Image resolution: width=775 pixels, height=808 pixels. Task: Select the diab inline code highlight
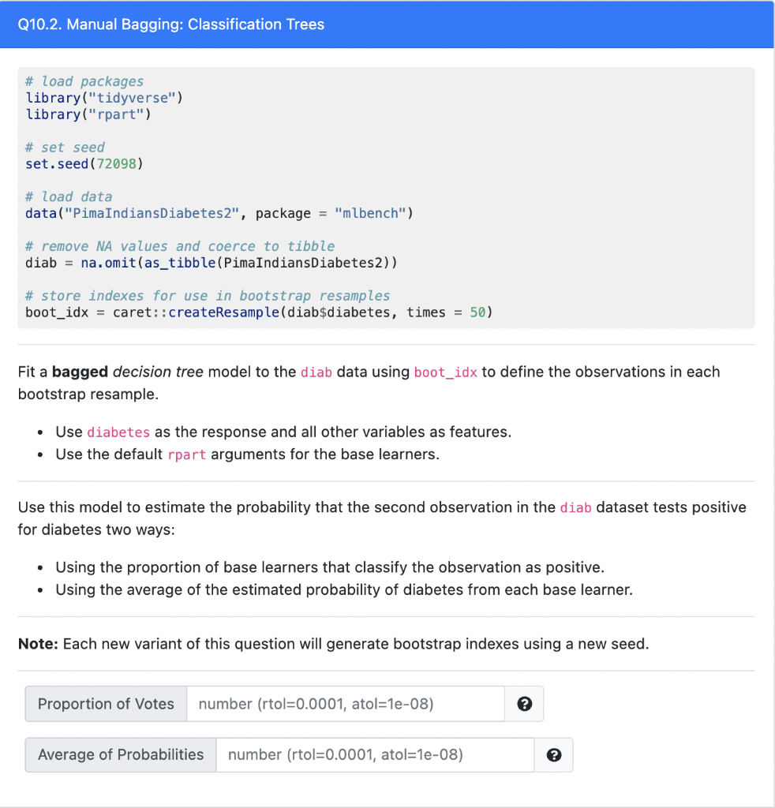[x=316, y=372]
